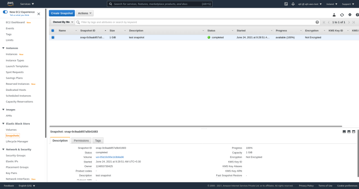
Task: Switch to the Description tab
Action: [x=60, y=141]
